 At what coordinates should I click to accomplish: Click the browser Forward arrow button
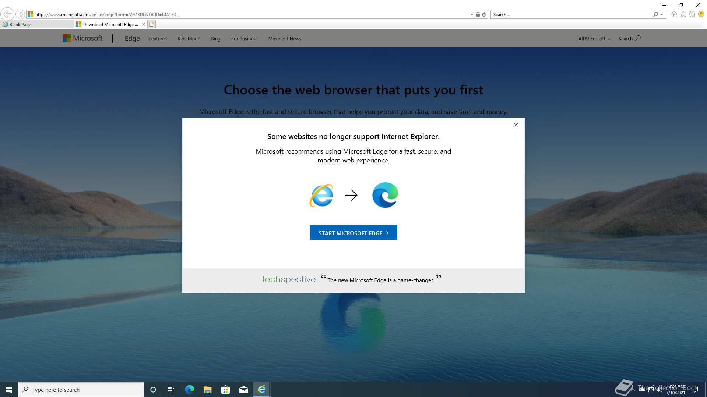click(x=20, y=14)
